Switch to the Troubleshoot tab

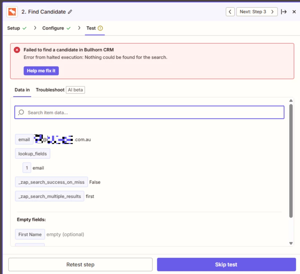click(x=50, y=90)
